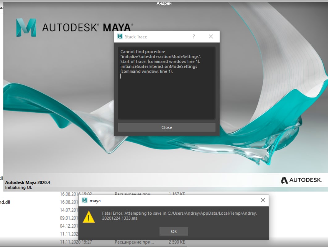Click the 'Андрей' title at the top

(x=164, y=3)
